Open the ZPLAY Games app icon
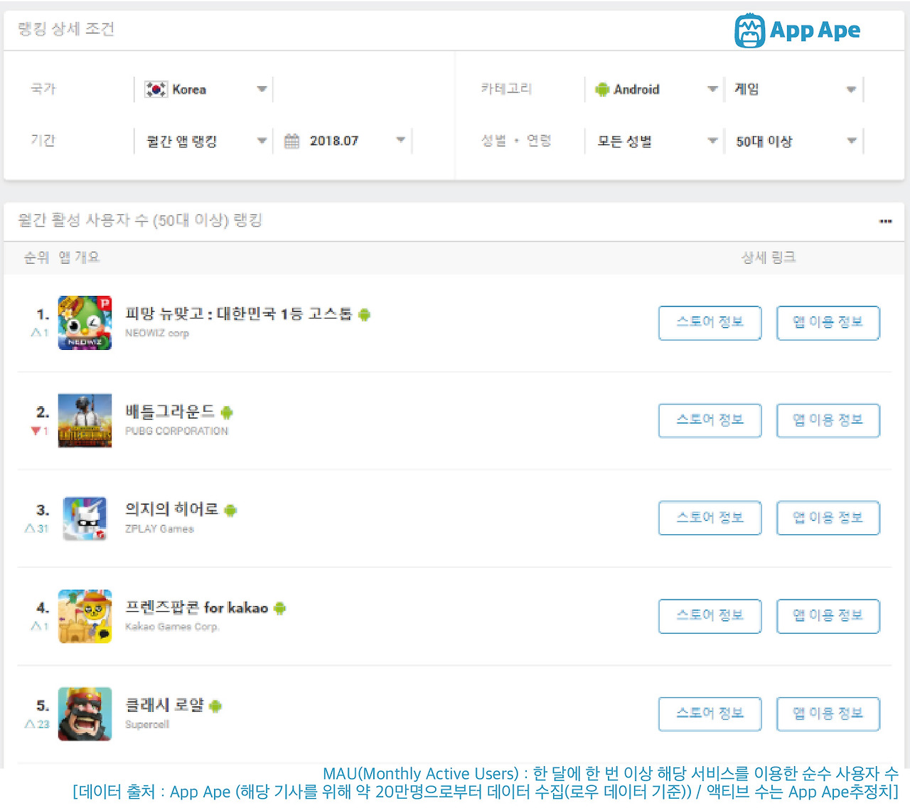This screenshot has width=910, height=808. click(85, 519)
